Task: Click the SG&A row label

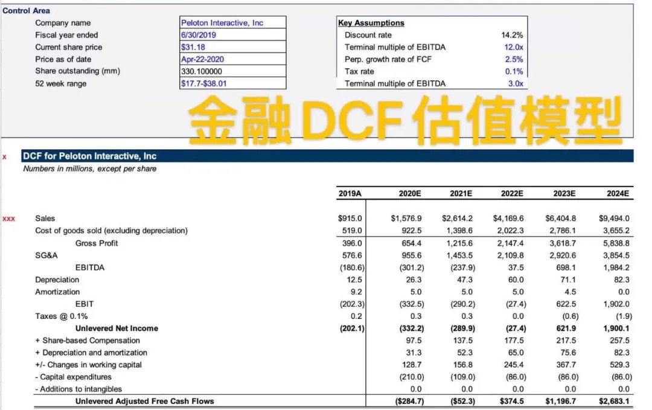Action: click(x=46, y=255)
